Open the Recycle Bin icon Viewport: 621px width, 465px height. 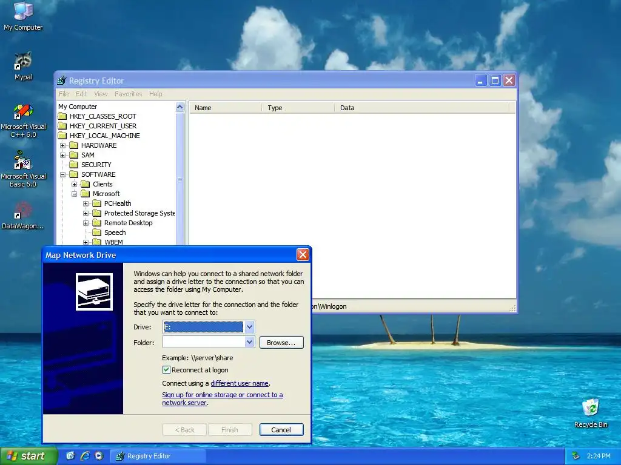pyautogui.click(x=591, y=413)
